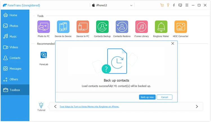Image resolution: width=211 pixels, height=122 pixels.
Task: Show the previous tutorial tip
Action: point(55,107)
